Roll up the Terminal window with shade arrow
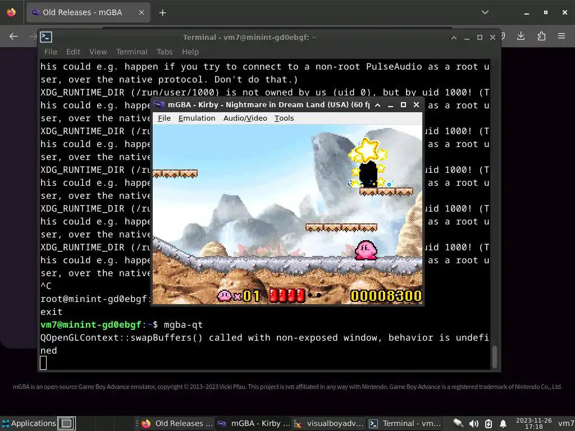575x431 pixels. click(x=454, y=38)
